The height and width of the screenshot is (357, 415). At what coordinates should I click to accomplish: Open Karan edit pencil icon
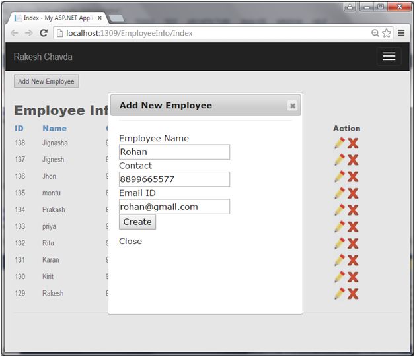(340, 260)
